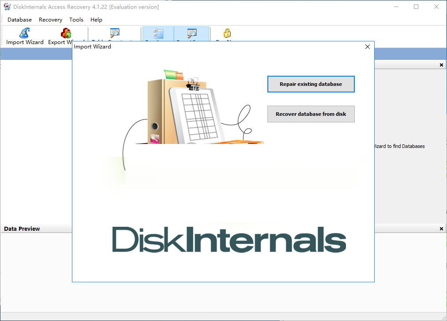Minimize the DiskInternals Access Recovery window

tap(396, 7)
